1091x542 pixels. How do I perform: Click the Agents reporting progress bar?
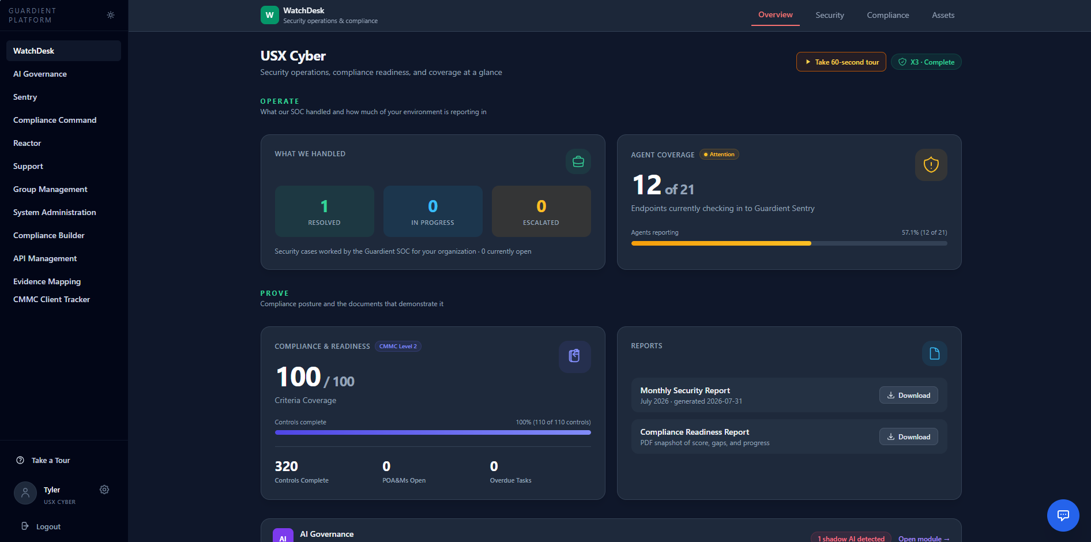(x=789, y=243)
